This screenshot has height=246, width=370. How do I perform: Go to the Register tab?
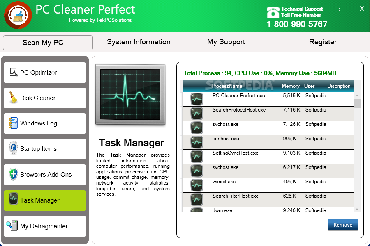coord(323,42)
